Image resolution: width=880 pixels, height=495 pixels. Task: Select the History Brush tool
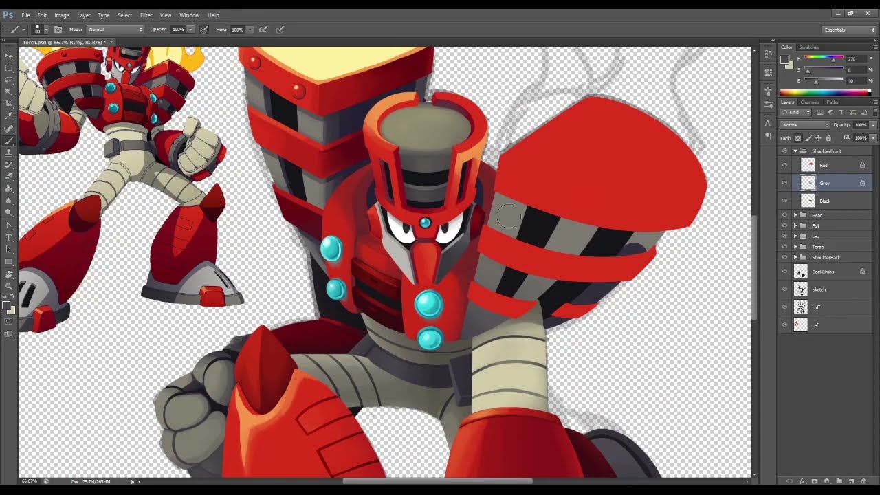point(9,164)
